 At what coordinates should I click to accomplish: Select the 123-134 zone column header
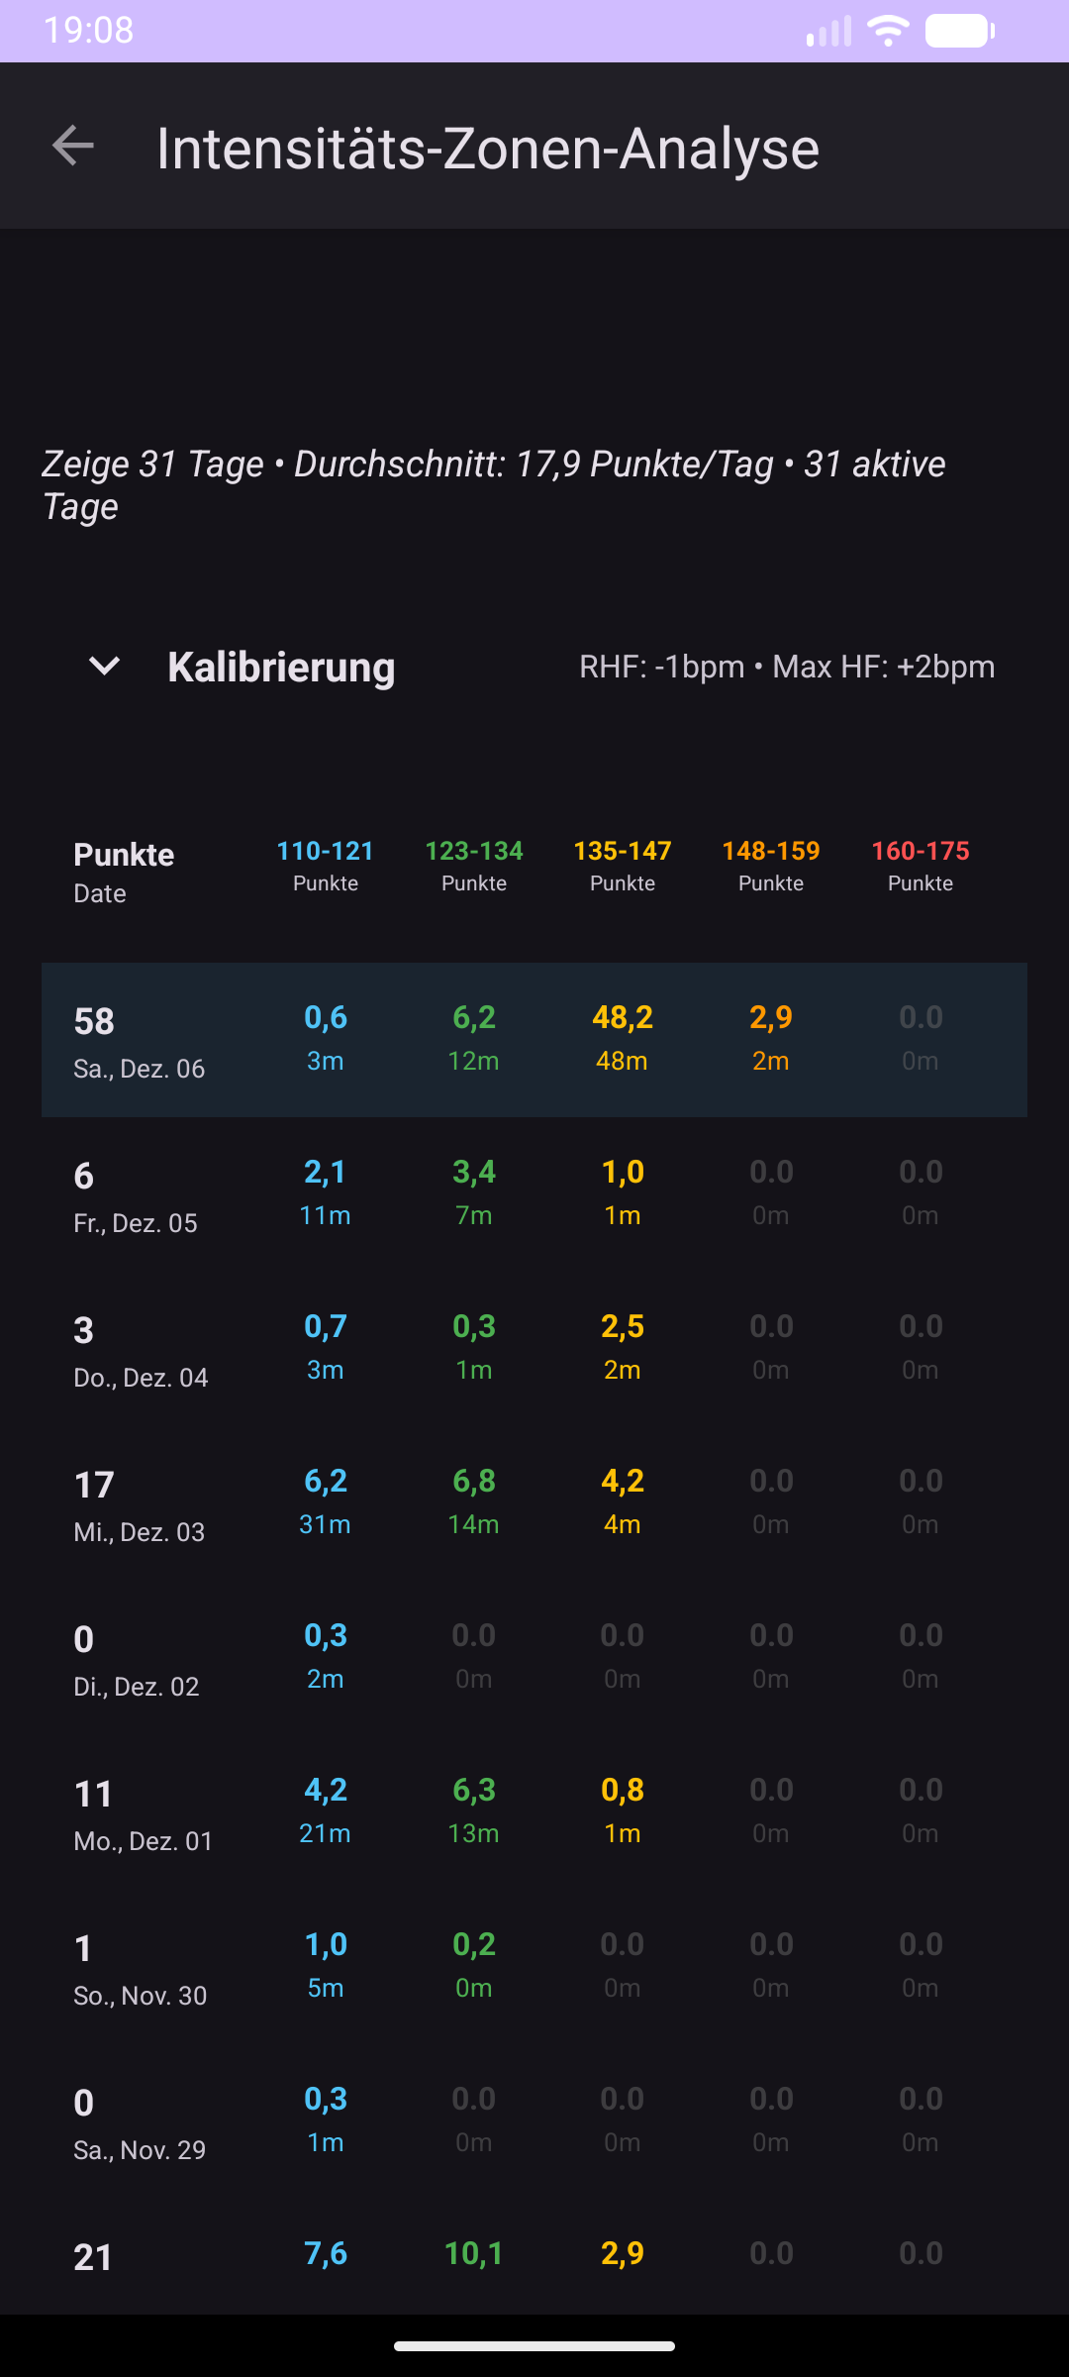tap(473, 865)
